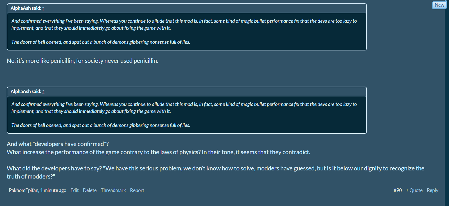Click the up-arrow icon in the first AlphaAsh quote

pos(43,8)
